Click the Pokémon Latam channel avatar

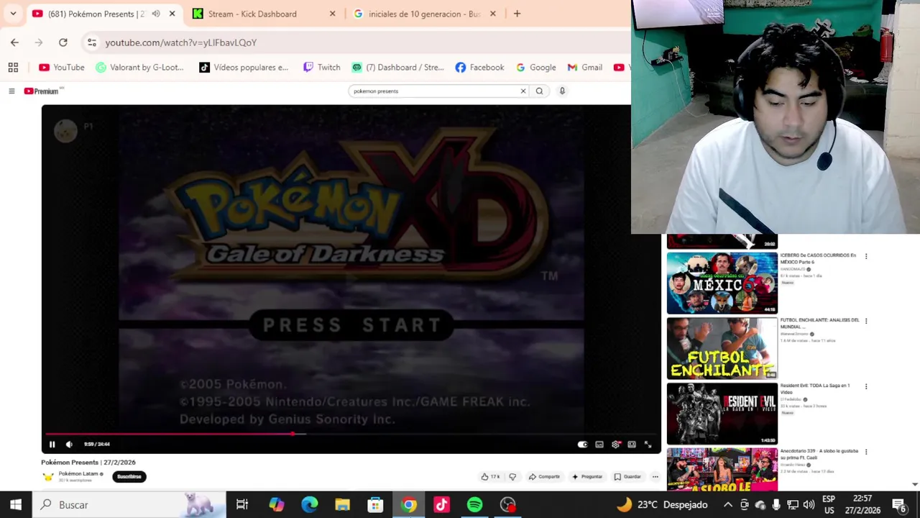point(48,476)
